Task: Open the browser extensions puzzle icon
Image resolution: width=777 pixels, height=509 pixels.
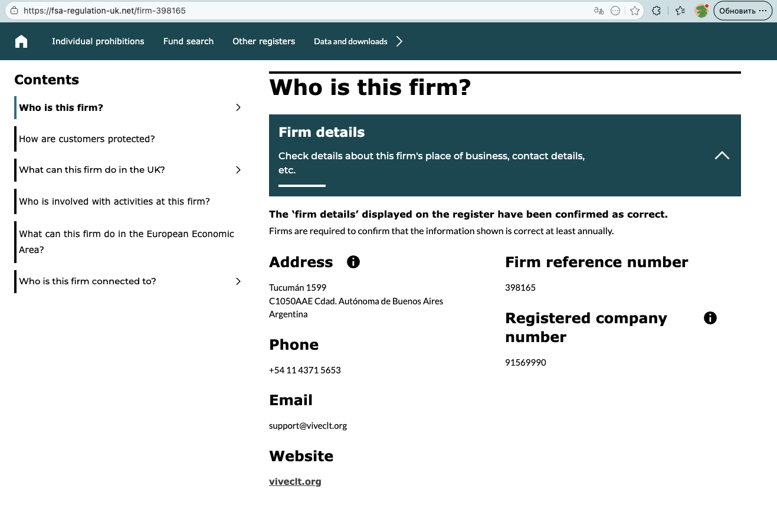Action: 657,11
